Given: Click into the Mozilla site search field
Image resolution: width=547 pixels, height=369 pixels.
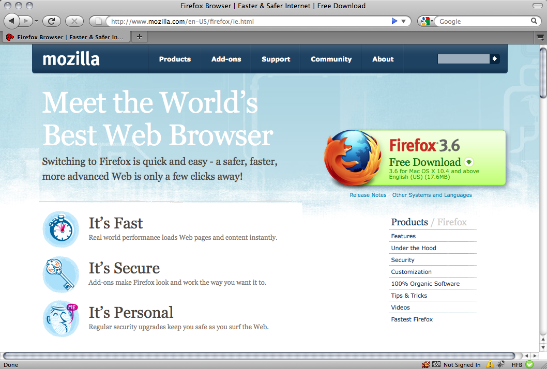Looking at the screenshot, I should pyautogui.click(x=463, y=59).
